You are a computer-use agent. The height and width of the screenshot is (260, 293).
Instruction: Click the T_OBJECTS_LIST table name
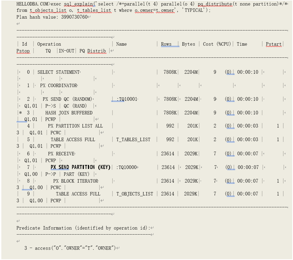pyautogui.click(x=135, y=194)
